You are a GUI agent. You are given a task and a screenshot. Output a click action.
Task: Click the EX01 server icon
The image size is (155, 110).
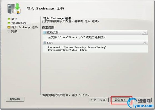(45, 43)
